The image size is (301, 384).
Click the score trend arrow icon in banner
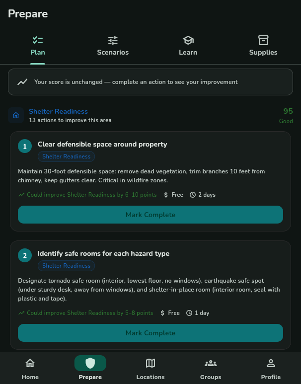coord(22,82)
